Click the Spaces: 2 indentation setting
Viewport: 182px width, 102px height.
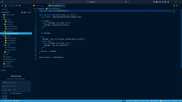click(136, 101)
